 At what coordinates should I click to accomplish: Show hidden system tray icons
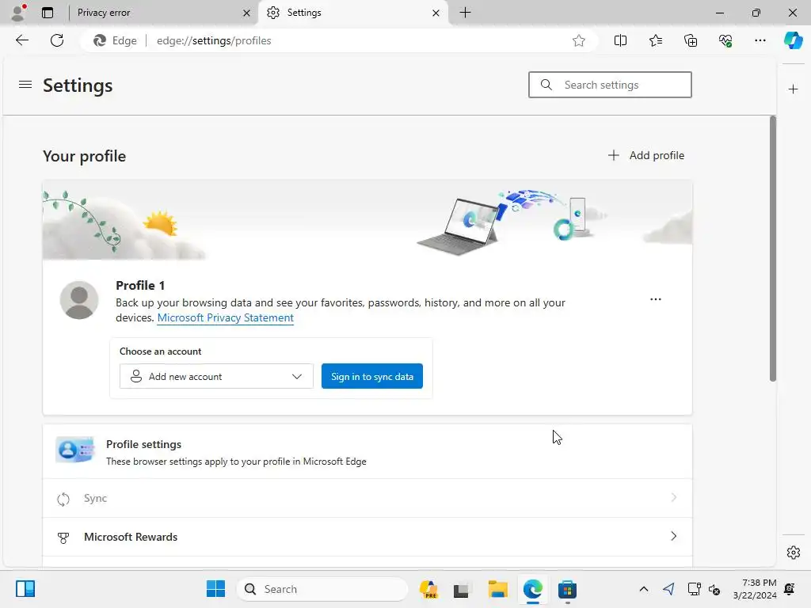tap(643, 589)
